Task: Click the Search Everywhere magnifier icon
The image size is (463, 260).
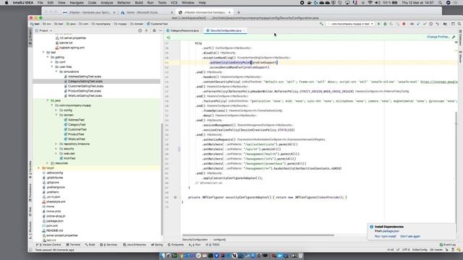Action: coord(459,24)
